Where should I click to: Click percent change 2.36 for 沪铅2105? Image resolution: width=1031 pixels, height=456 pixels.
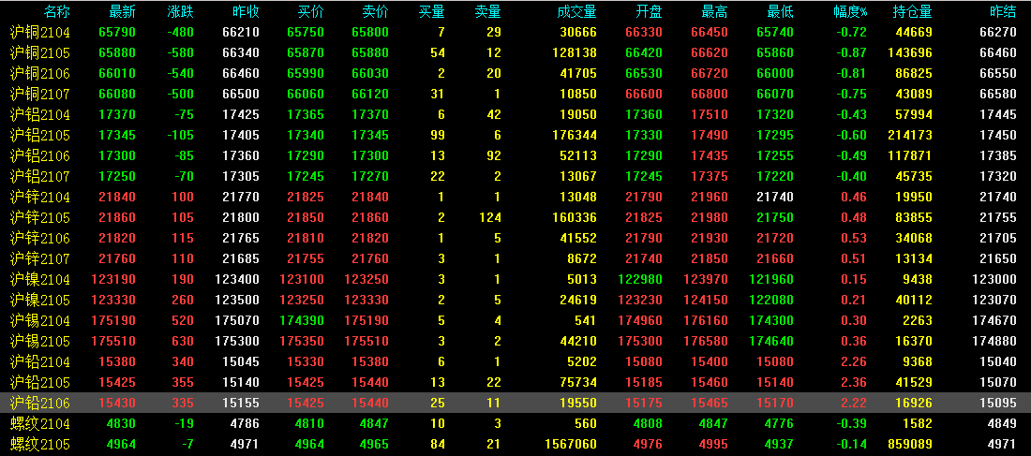click(855, 382)
